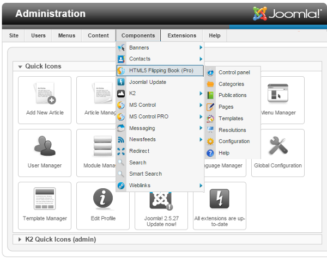Viewport: 327px width, 259px height.
Task: Expand the Banners submenu arrow
Action: click(x=201, y=47)
